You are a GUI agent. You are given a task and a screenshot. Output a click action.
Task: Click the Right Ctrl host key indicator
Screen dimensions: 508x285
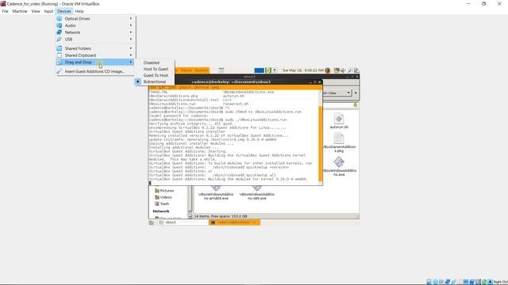pos(501,282)
